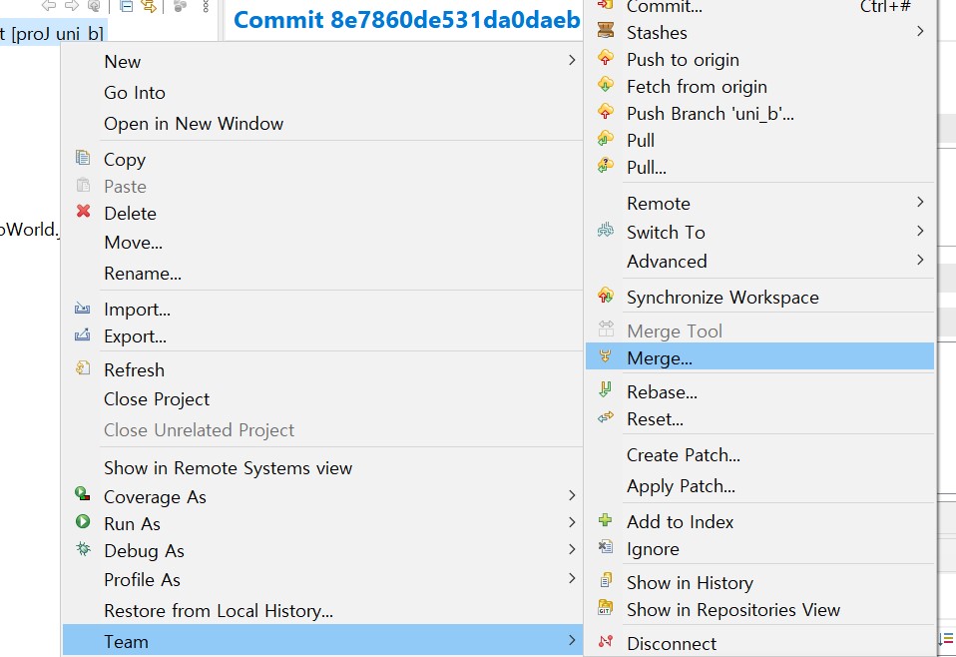The width and height of the screenshot is (956, 657).
Task: Open the Team menu entry
Action: pos(322,641)
